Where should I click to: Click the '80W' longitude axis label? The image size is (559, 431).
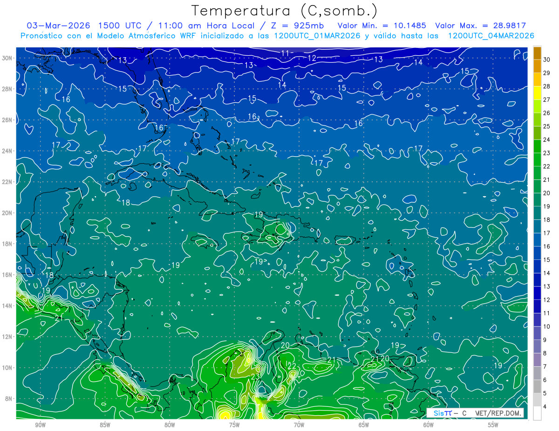(x=170, y=424)
